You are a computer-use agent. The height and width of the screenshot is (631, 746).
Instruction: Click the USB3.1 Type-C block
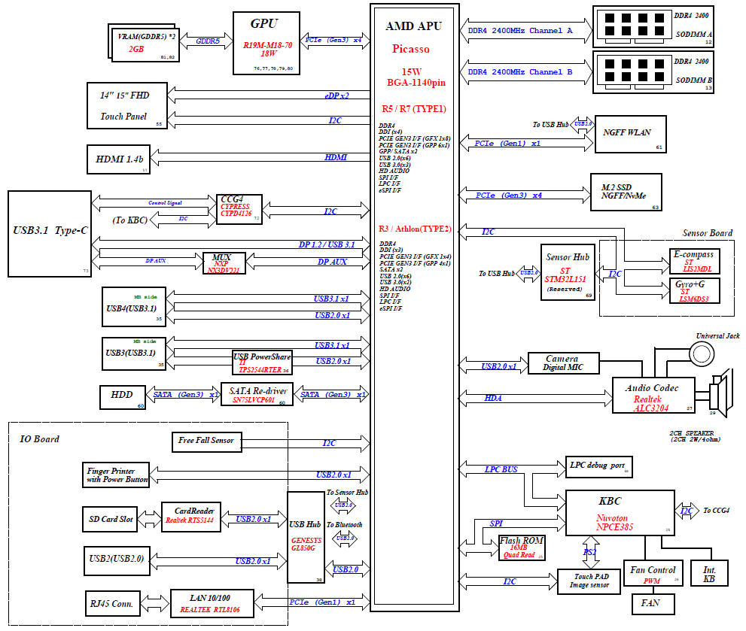[49, 232]
